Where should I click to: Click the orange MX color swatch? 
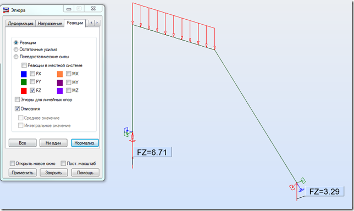point(60,74)
